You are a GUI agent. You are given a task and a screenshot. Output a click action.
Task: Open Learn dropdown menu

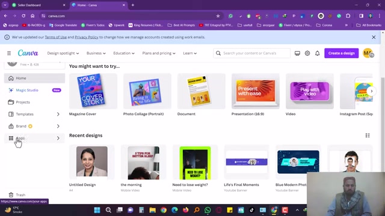[190, 53]
